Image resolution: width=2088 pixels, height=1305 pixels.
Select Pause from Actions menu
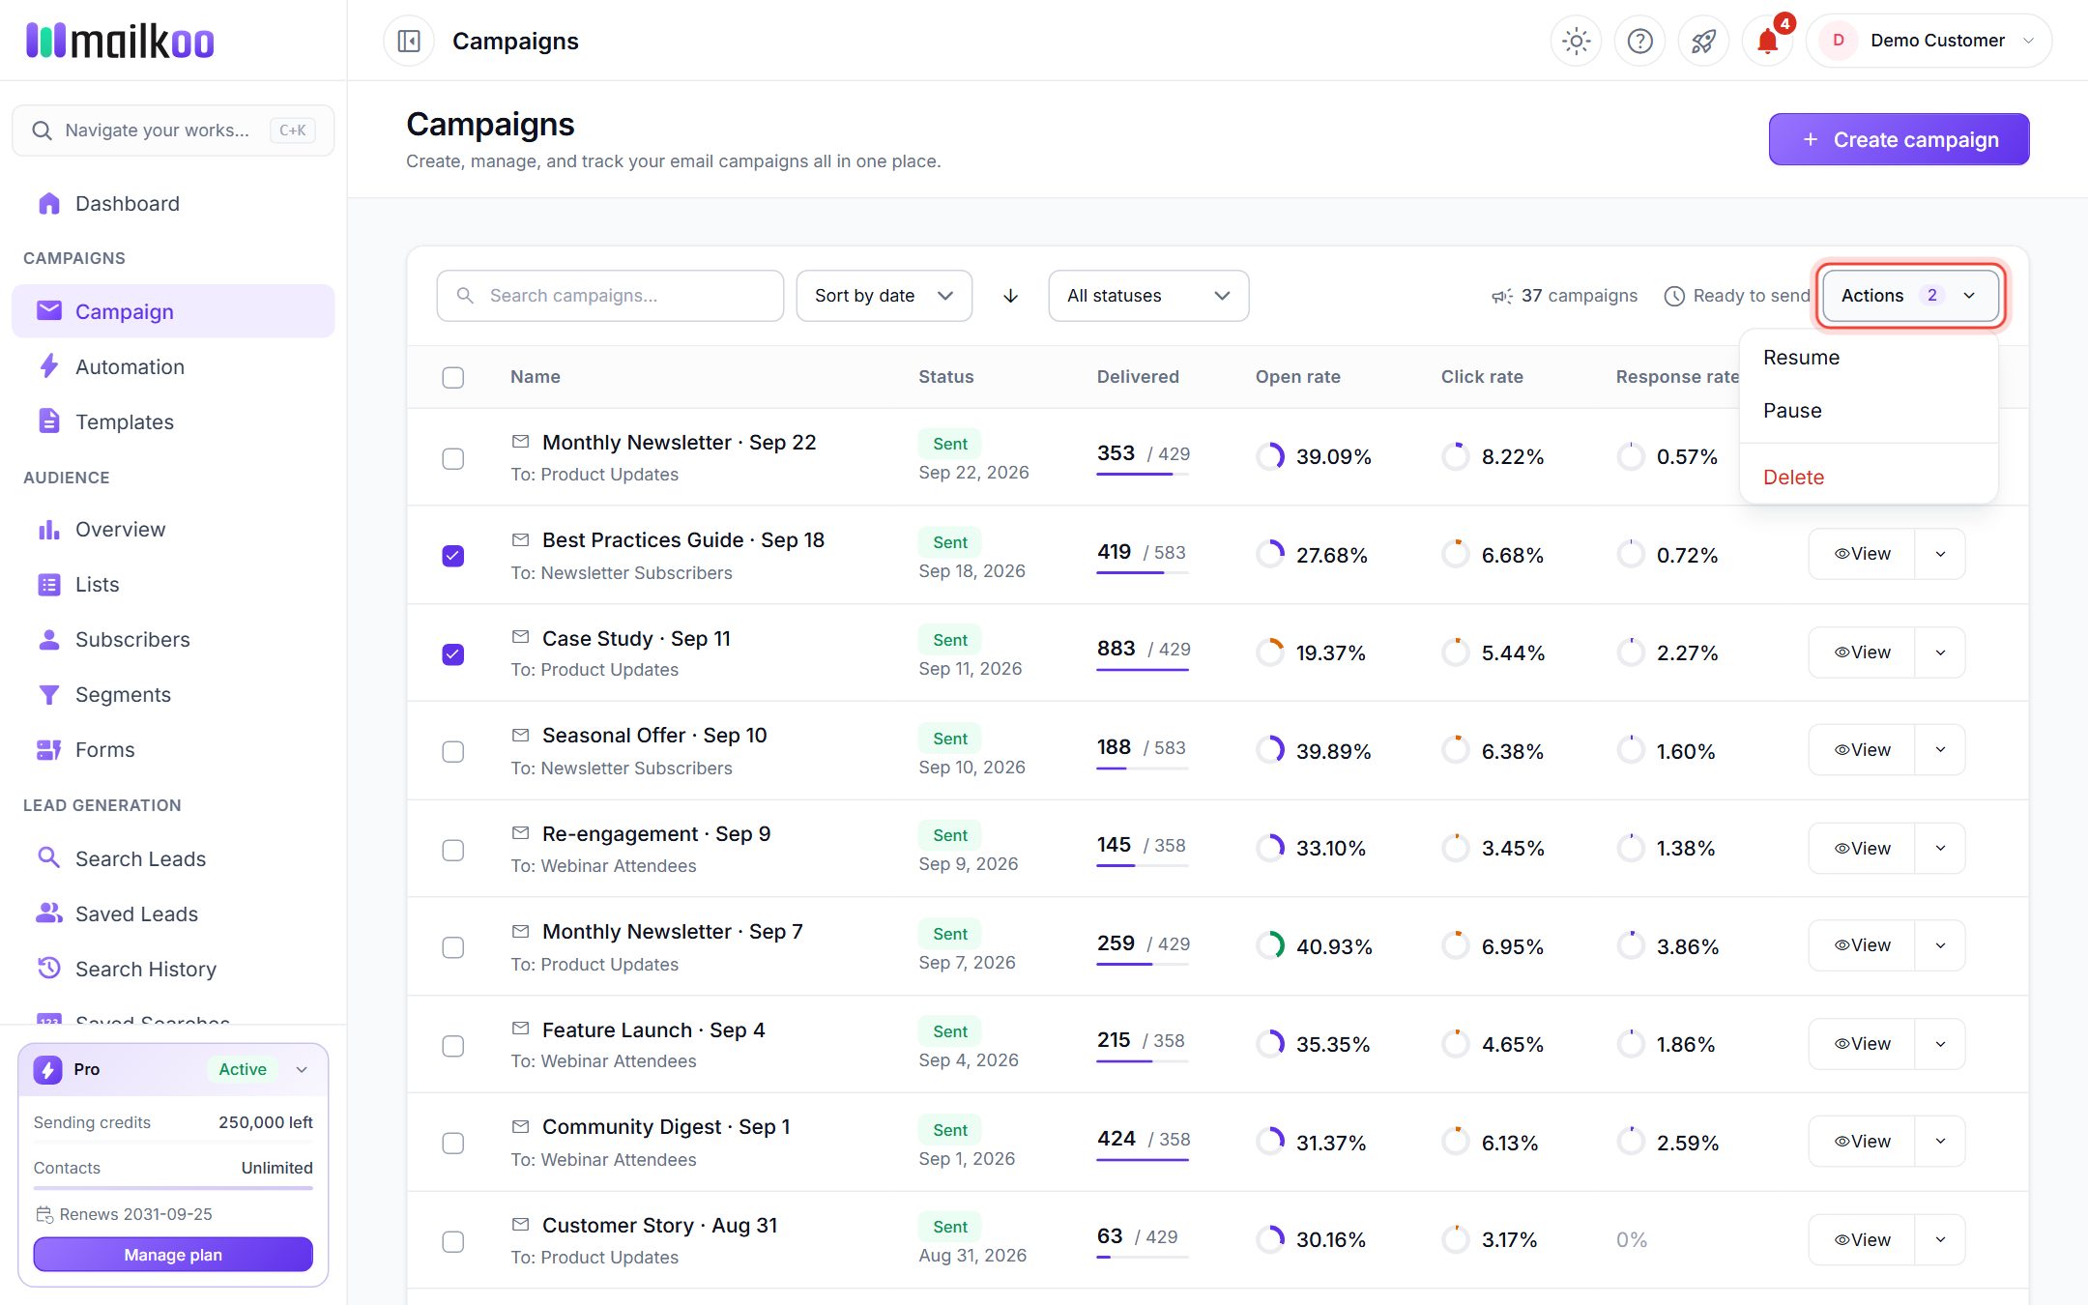(1869, 411)
